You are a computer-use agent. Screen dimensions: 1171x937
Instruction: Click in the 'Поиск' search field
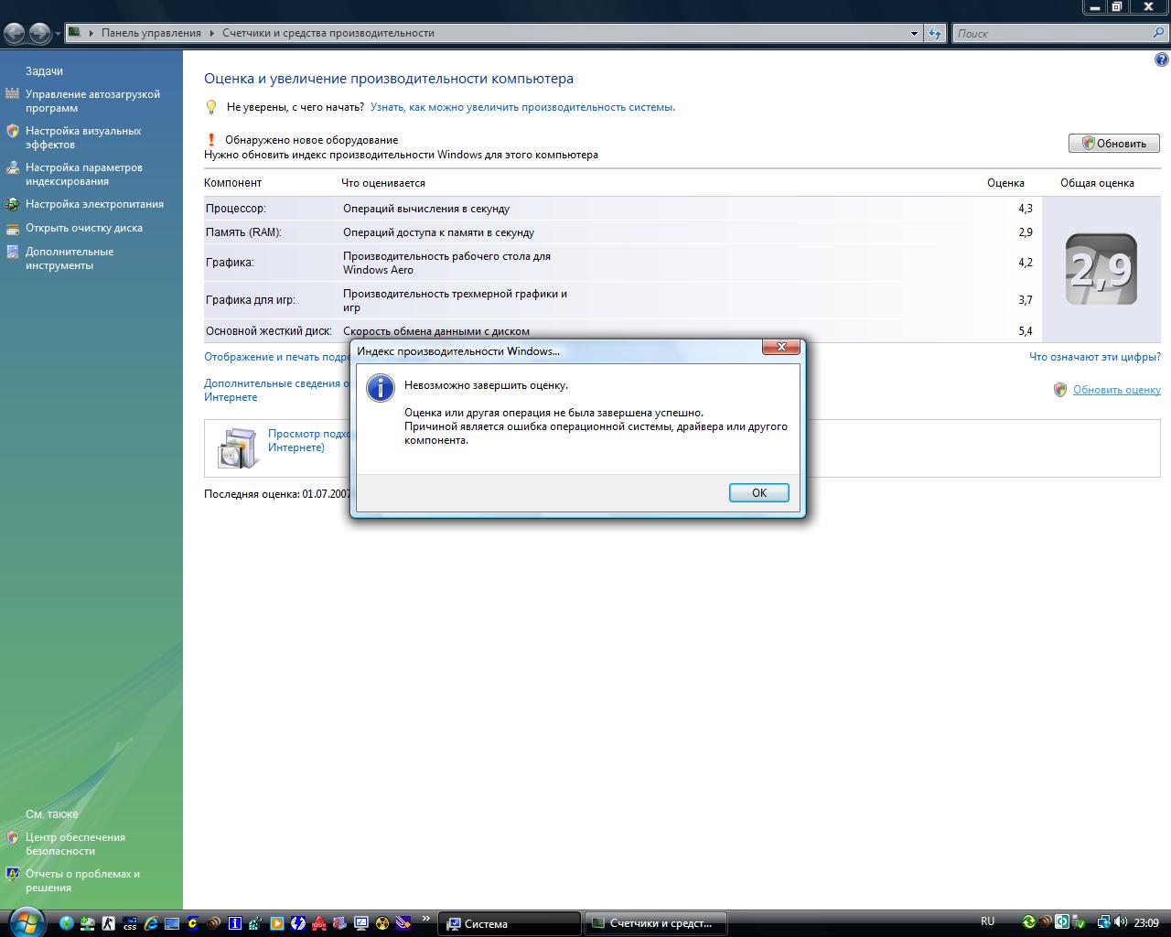[x=1052, y=33]
